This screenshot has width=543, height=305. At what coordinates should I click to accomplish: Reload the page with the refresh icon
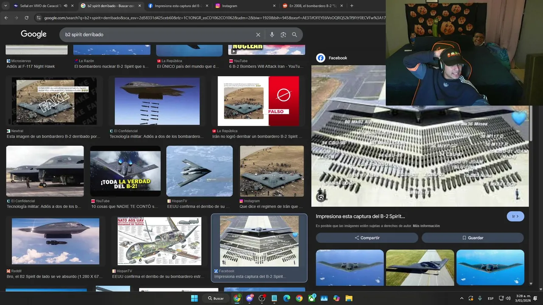click(x=26, y=18)
